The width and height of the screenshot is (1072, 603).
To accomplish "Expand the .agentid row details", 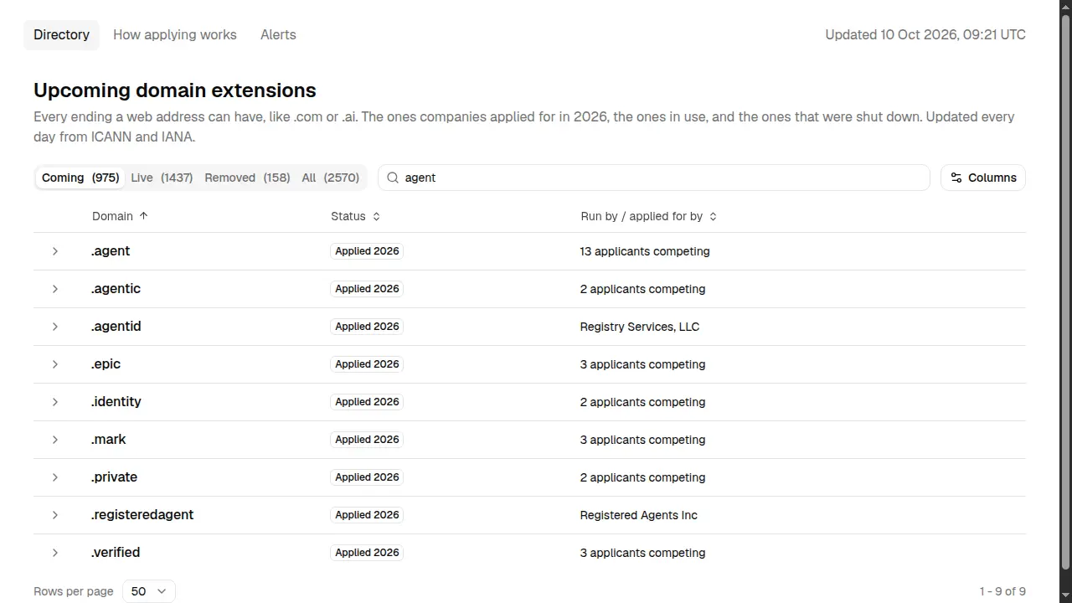I will click(55, 327).
